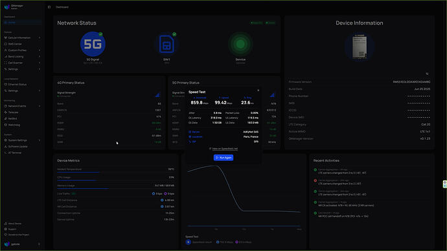Image resolution: width=447 pixels, height=251 pixels.
Task: Click the SIM 1 card icon
Action: pyautogui.click(x=166, y=44)
